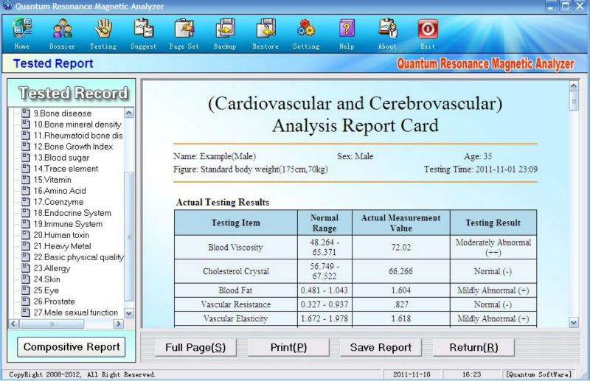This screenshot has height=381, width=590.
Task: Click the Vascular Elasticity table cell
Action: pos(235,318)
